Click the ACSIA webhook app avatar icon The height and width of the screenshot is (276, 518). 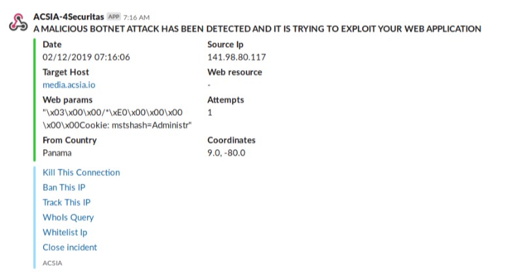point(18,22)
